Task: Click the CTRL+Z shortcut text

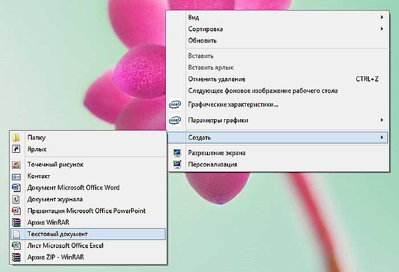Action: [367, 79]
